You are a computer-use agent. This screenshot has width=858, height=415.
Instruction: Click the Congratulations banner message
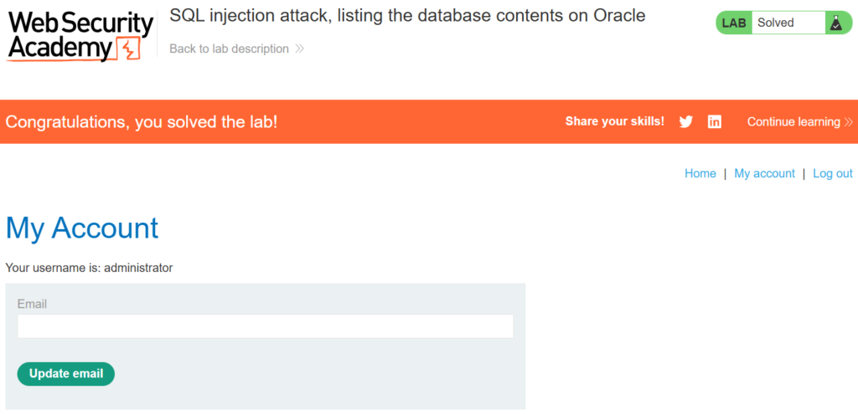142,122
